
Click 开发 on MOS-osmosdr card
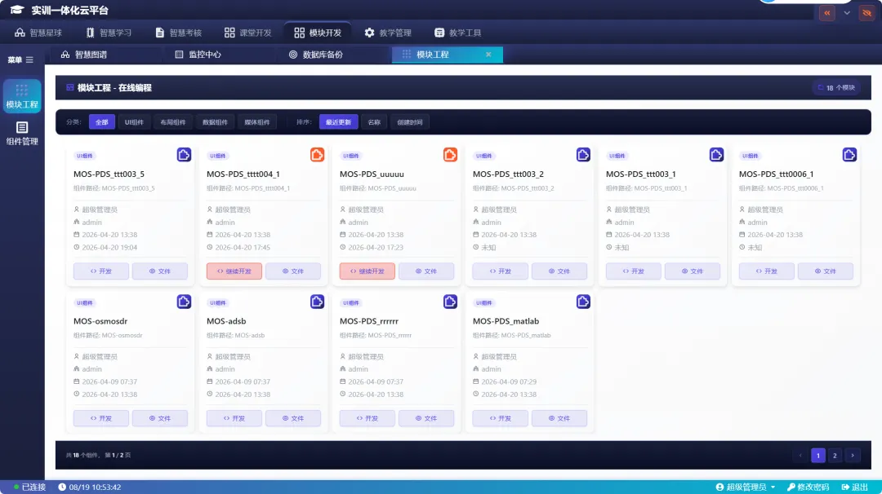(x=101, y=418)
